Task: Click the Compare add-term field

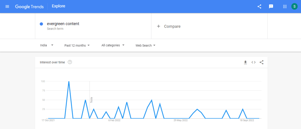Action: coord(172,26)
